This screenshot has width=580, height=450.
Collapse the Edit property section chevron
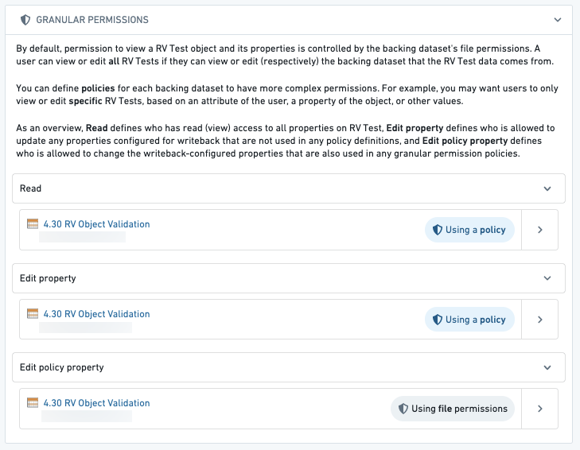[x=547, y=278]
